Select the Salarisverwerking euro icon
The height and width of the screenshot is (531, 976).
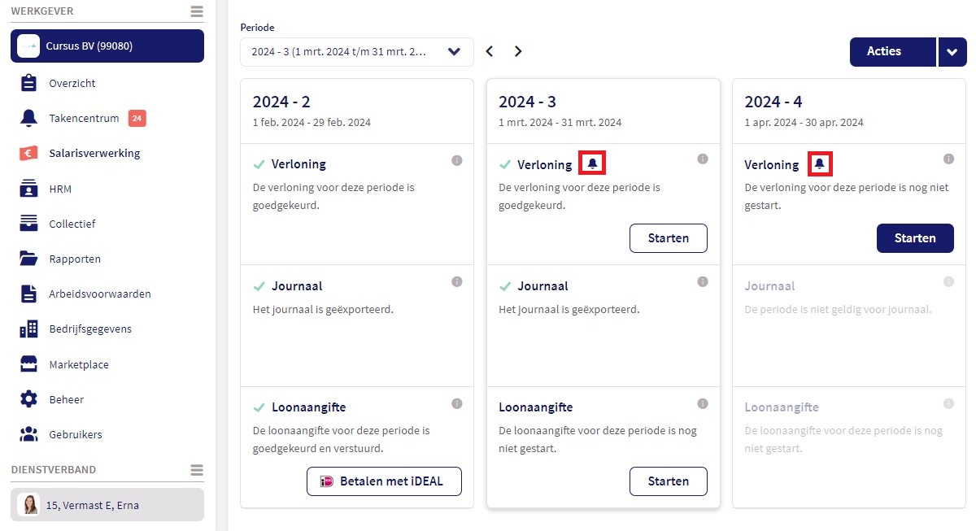pyautogui.click(x=27, y=153)
